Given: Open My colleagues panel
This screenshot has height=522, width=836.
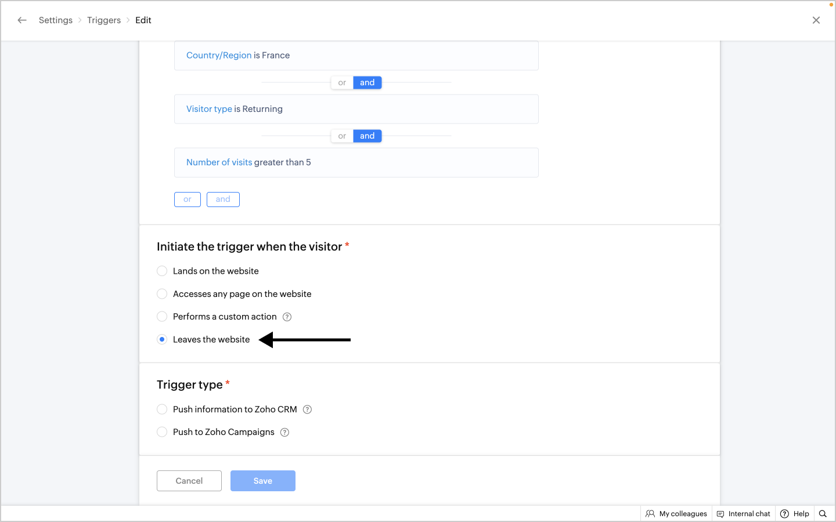Looking at the screenshot, I should pos(676,514).
